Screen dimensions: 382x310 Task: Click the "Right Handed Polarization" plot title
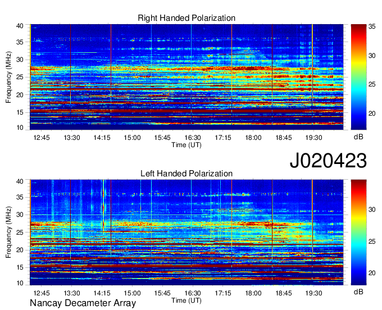(x=187, y=18)
